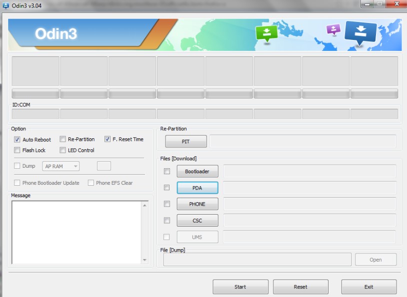Click the CSC file button
The width and height of the screenshot is (407, 297).
[197, 221]
